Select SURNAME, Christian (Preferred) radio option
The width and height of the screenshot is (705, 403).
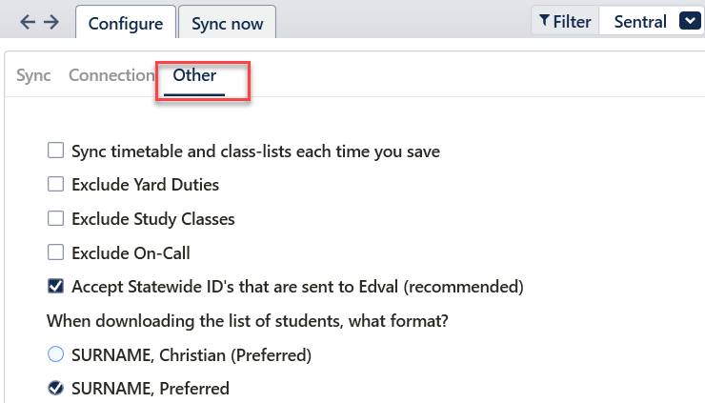point(55,355)
